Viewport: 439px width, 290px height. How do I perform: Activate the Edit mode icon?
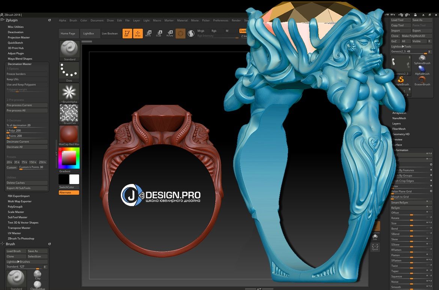[127, 33]
